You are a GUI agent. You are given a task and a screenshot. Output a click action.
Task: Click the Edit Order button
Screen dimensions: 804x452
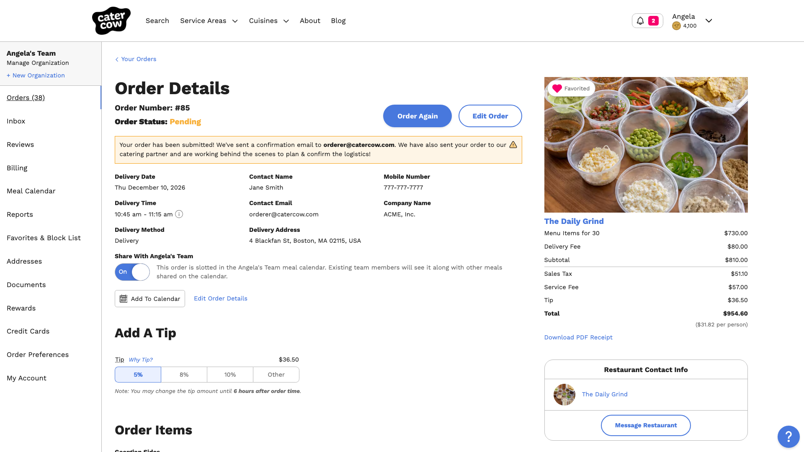point(490,116)
